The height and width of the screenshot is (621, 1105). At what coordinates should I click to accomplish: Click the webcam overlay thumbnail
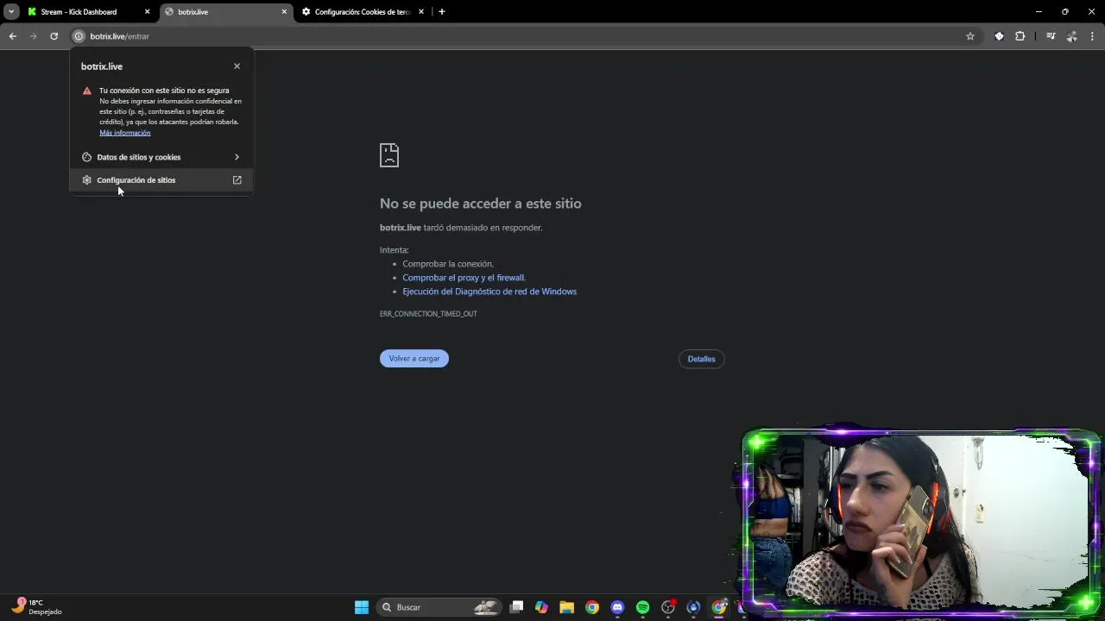pos(920,521)
